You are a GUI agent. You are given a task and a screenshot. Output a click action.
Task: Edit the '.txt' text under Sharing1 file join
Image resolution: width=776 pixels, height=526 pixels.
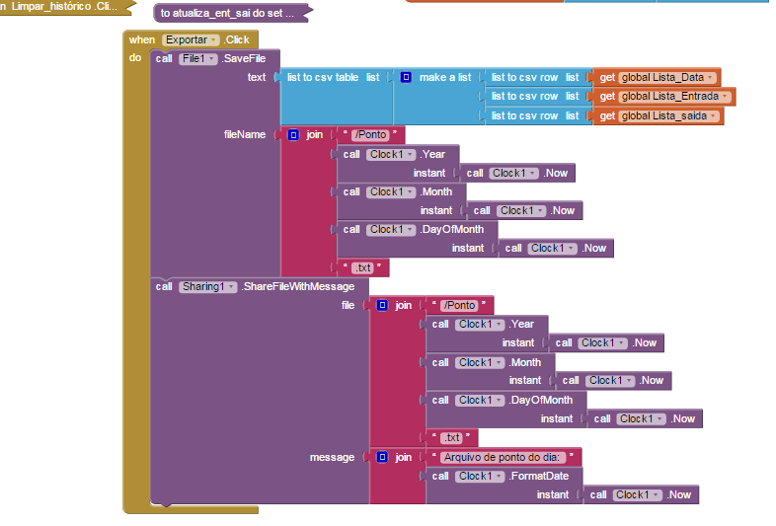(x=452, y=438)
